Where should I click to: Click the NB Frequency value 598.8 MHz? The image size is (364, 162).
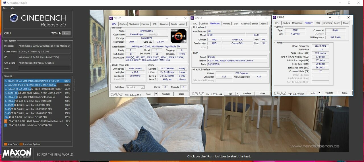[x=336, y=37]
